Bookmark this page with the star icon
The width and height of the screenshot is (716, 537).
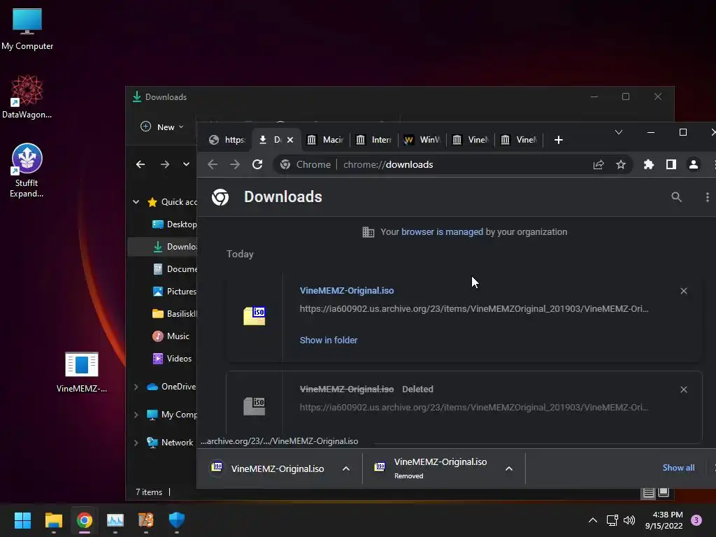pyautogui.click(x=621, y=164)
